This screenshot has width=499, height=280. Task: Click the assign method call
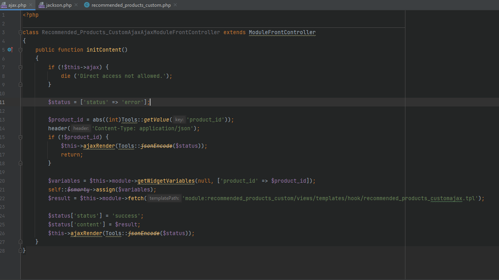(x=106, y=189)
